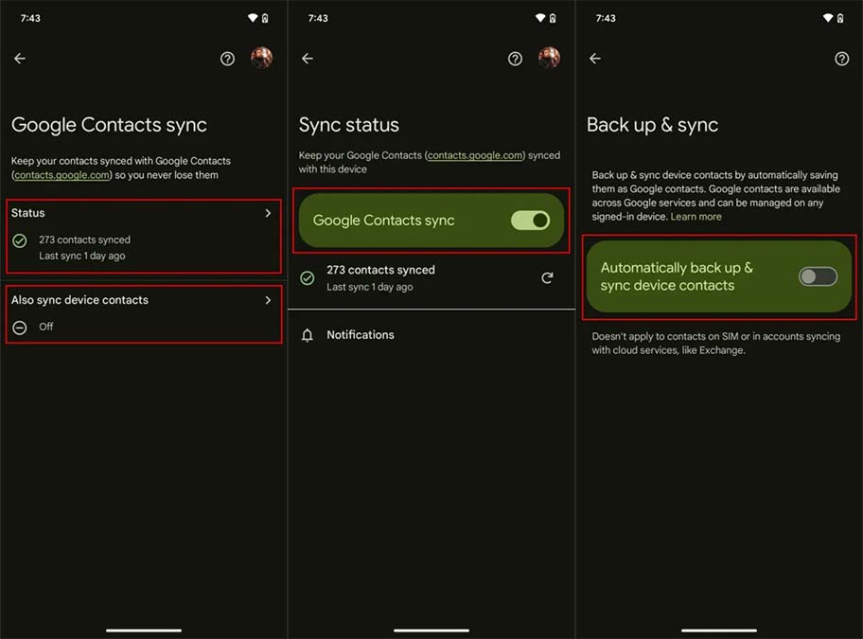Open account avatar on Google Contacts sync screen
Viewport: 863px width, 639px height.
click(261, 59)
